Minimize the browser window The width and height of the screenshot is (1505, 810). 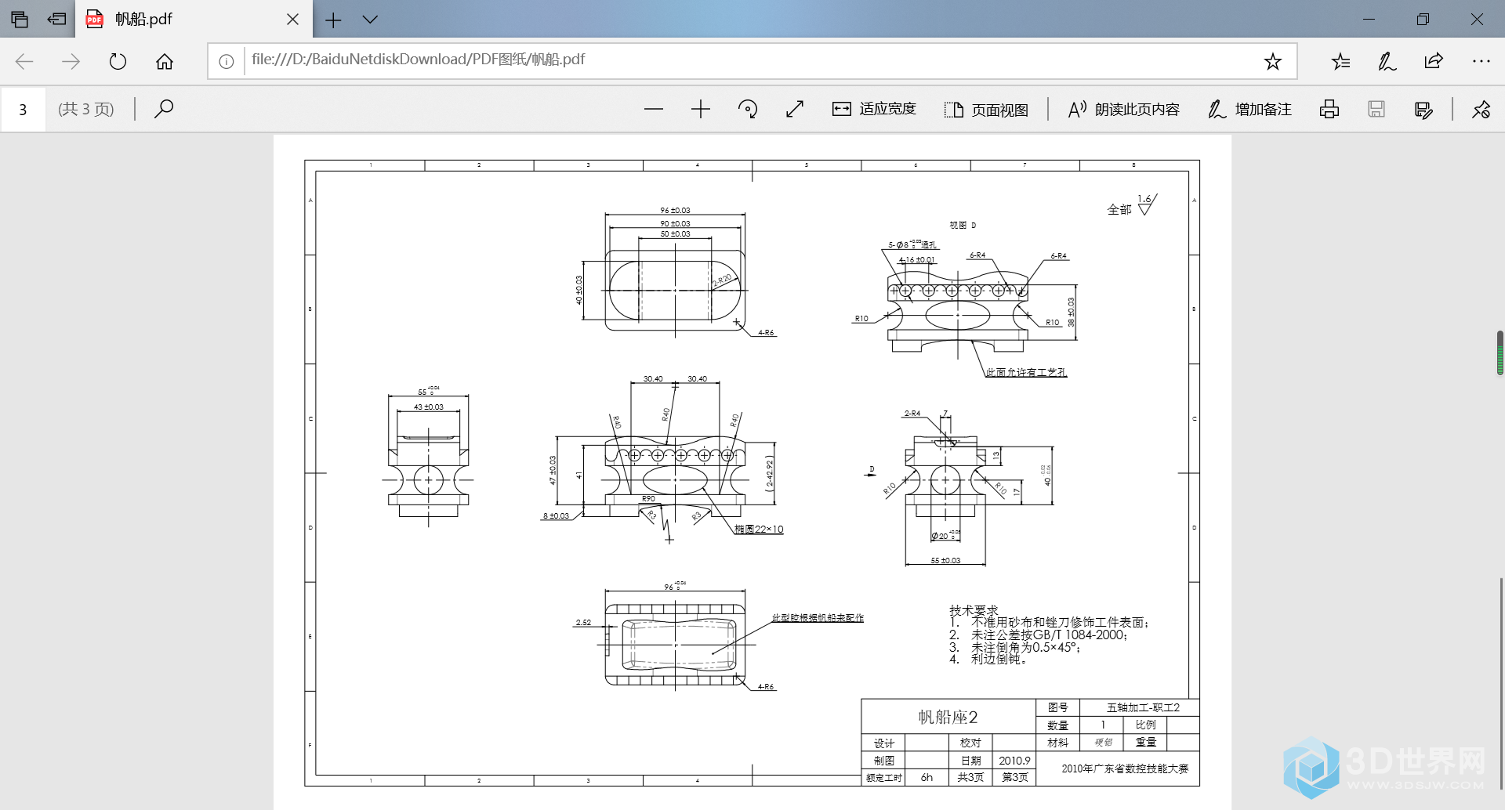click(1369, 19)
